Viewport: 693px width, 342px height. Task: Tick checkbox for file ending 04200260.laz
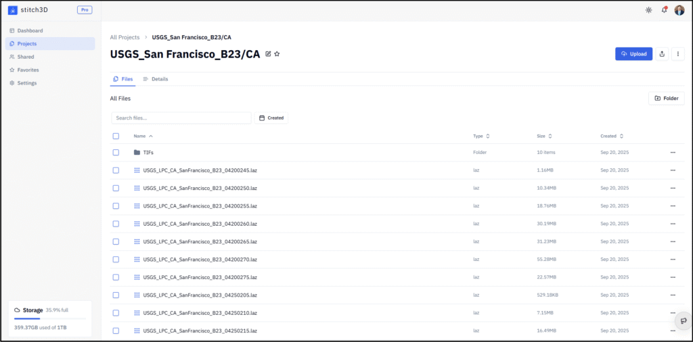116,224
